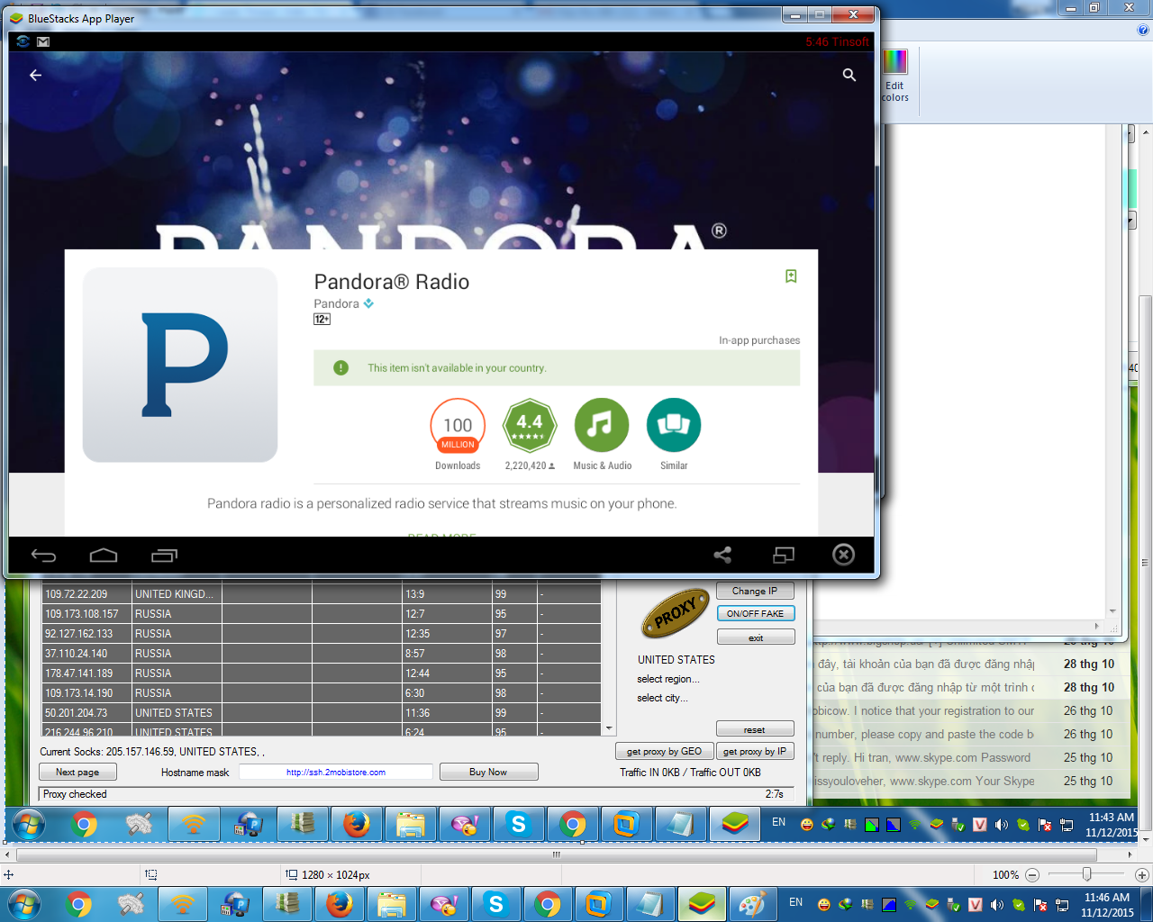1153x922 pixels.
Task: Click the Hostname mask input field
Action: (x=336, y=772)
